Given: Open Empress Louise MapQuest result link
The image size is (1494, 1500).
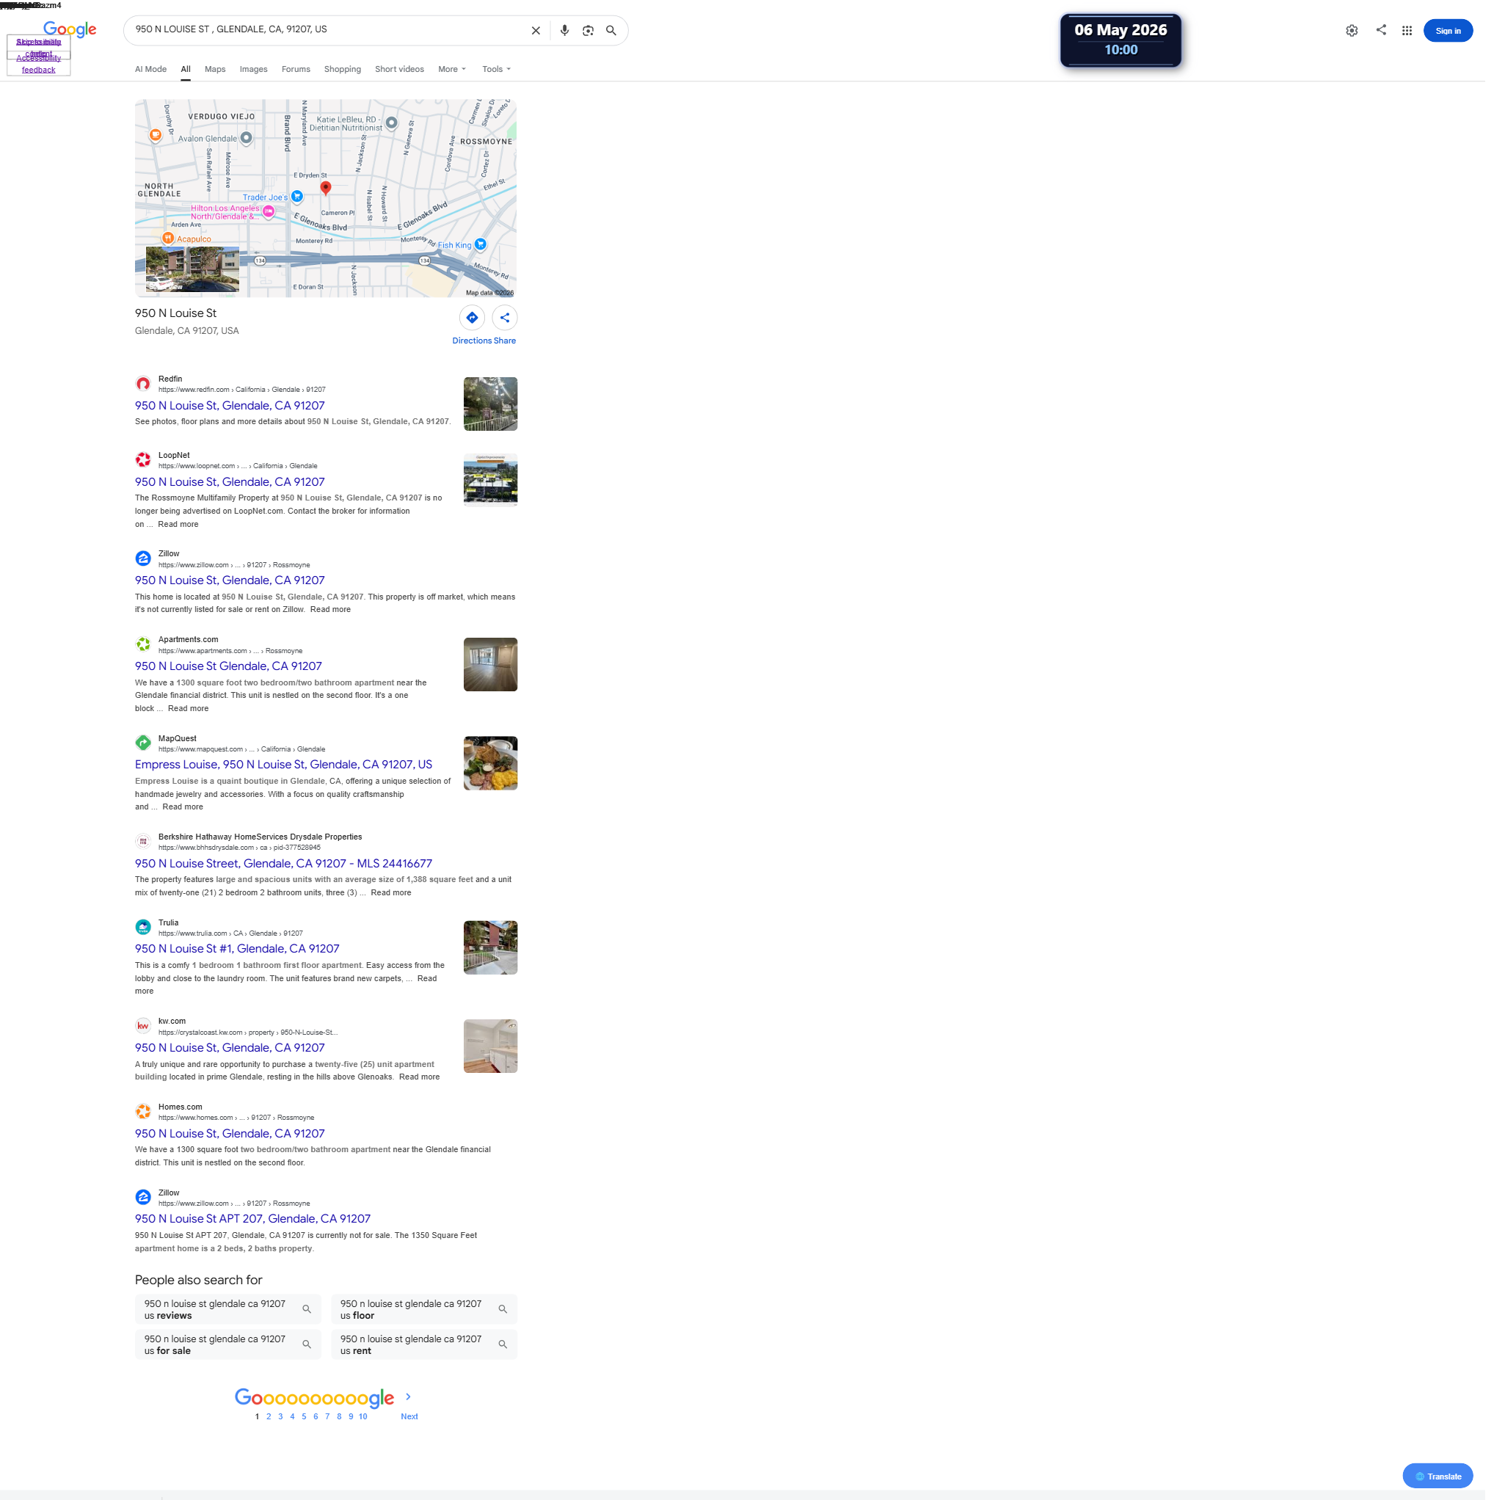Looking at the screenshot, I should pos(283,765).
